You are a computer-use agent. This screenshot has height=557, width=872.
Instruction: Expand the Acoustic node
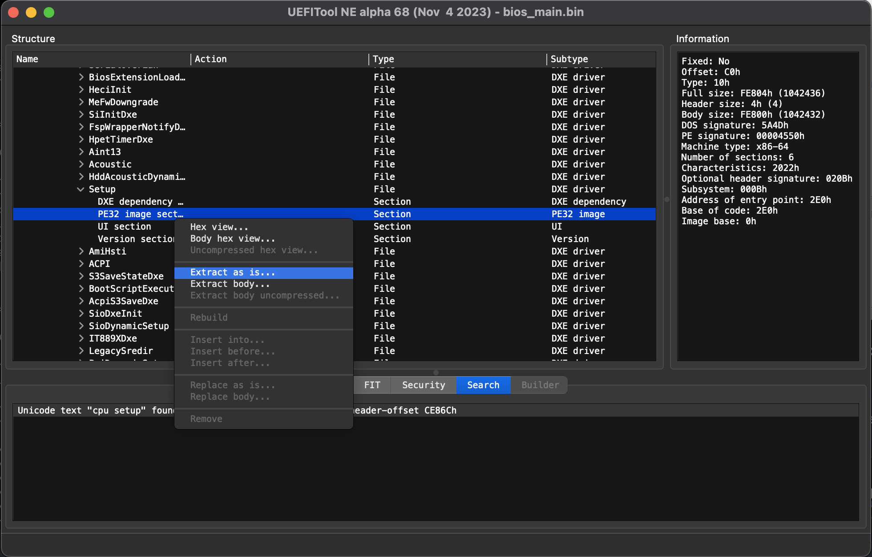coord(81,164)
